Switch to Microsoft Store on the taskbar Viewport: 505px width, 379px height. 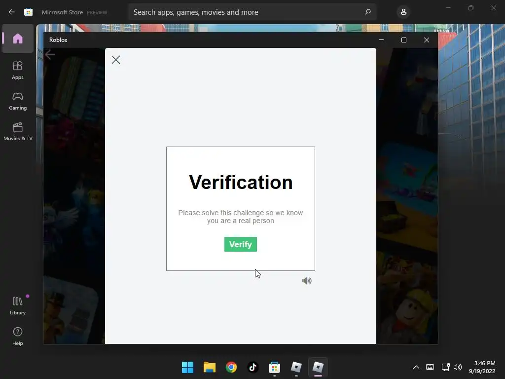point(274,367)
